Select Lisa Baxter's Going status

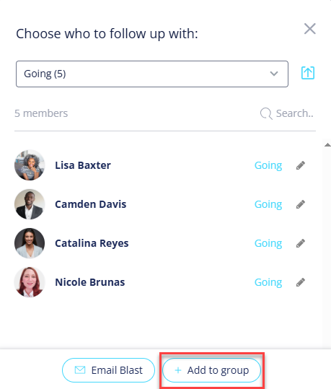pos(268,165)
